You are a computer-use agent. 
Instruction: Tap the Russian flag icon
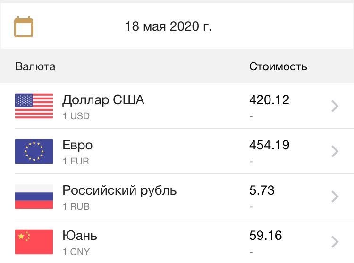pyautogui.click(x=34, y=197)
